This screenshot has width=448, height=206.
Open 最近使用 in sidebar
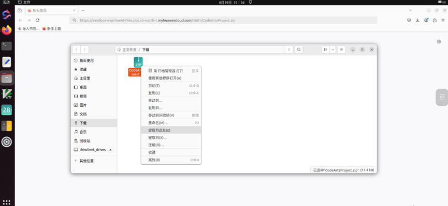[94, 61]
